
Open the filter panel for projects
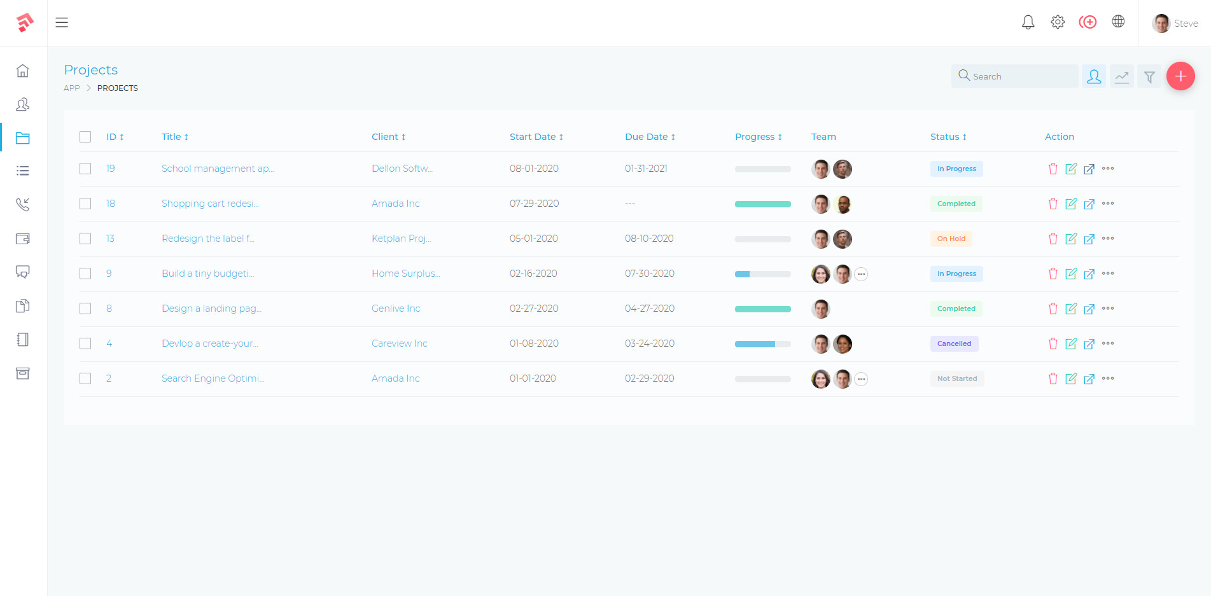coord(1149,76)
